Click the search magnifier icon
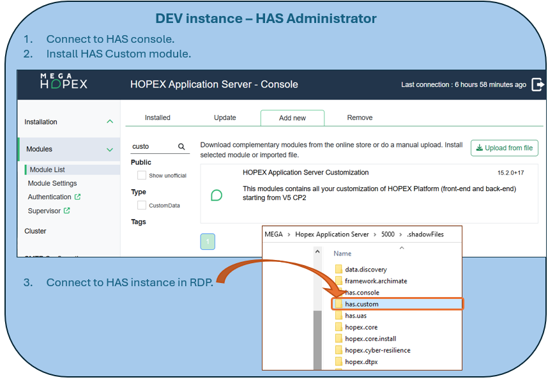This screenshot has width=548, height=382. click(181, 147)
